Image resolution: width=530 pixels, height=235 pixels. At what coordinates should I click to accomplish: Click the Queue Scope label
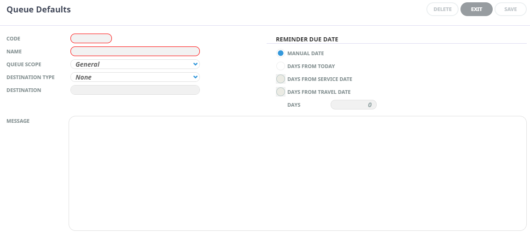(23, 64)
